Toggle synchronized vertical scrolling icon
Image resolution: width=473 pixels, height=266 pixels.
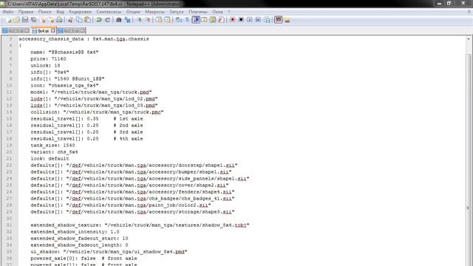pyautogui.click(x=159, y=20)
